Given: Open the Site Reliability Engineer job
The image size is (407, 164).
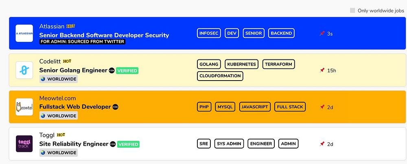Looking at the screenshot, I should tap(74, 144).
